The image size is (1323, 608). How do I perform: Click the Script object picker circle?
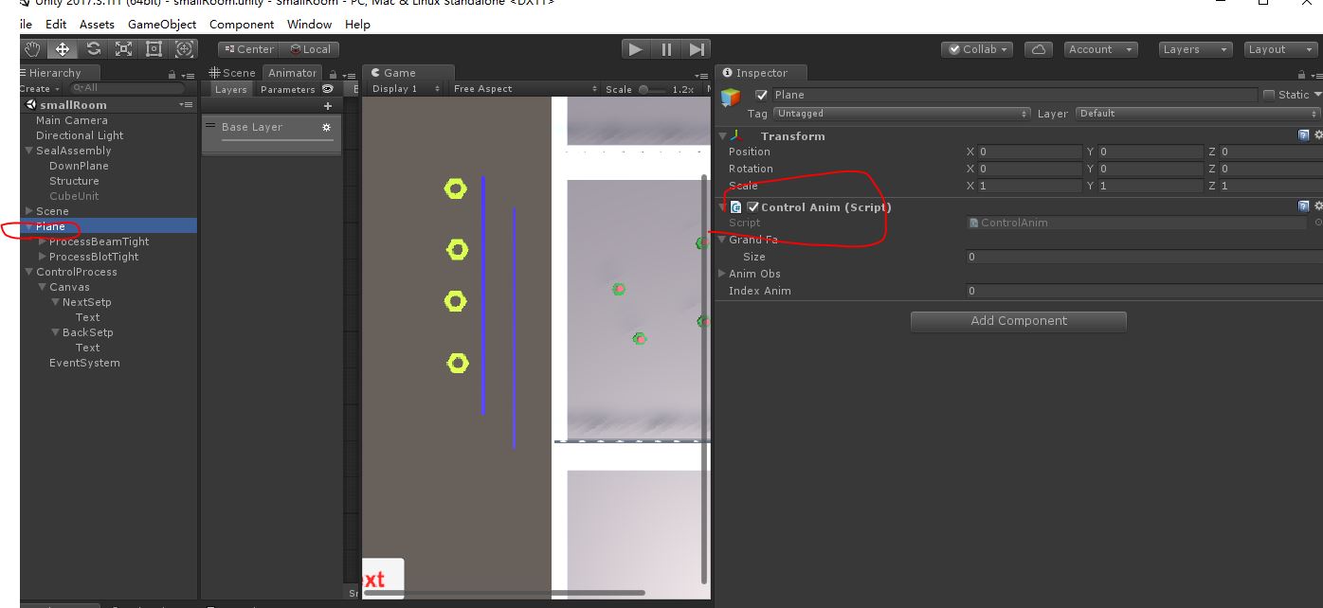(x=1318, y=223)
